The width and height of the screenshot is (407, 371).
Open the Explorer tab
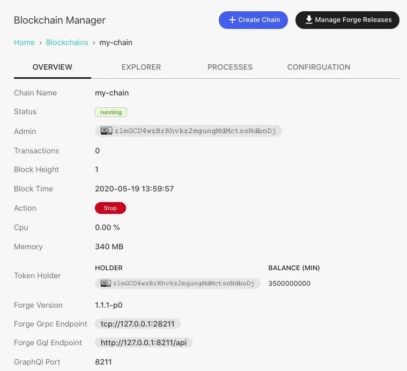[141, 67]
